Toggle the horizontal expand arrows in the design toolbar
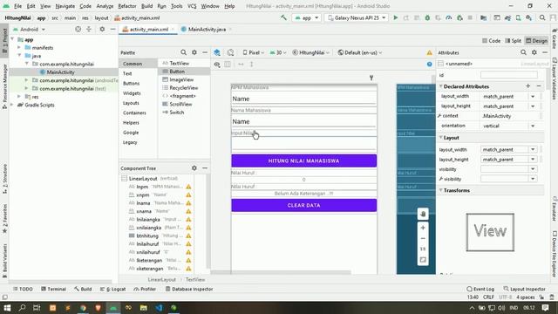 [241, 65]
